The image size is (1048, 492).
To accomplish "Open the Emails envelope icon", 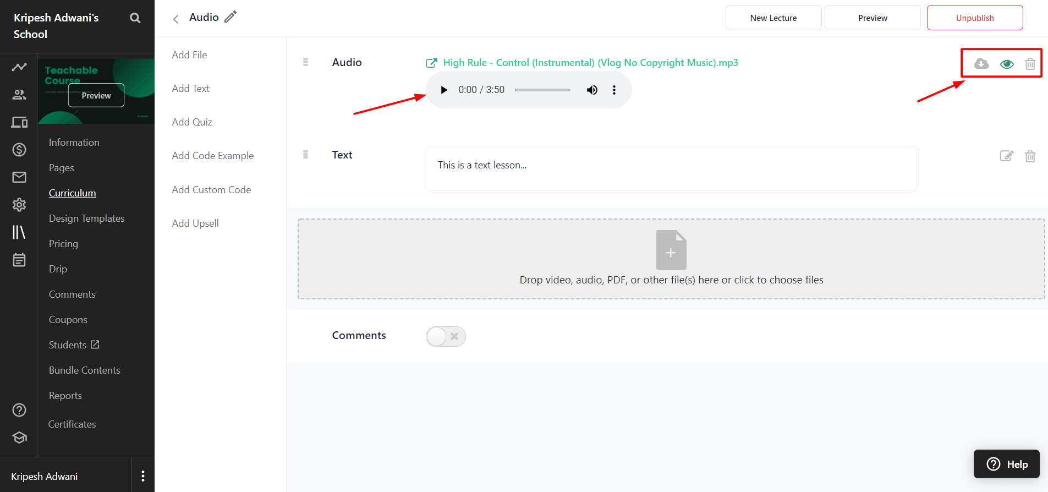I will coord(19,177).
